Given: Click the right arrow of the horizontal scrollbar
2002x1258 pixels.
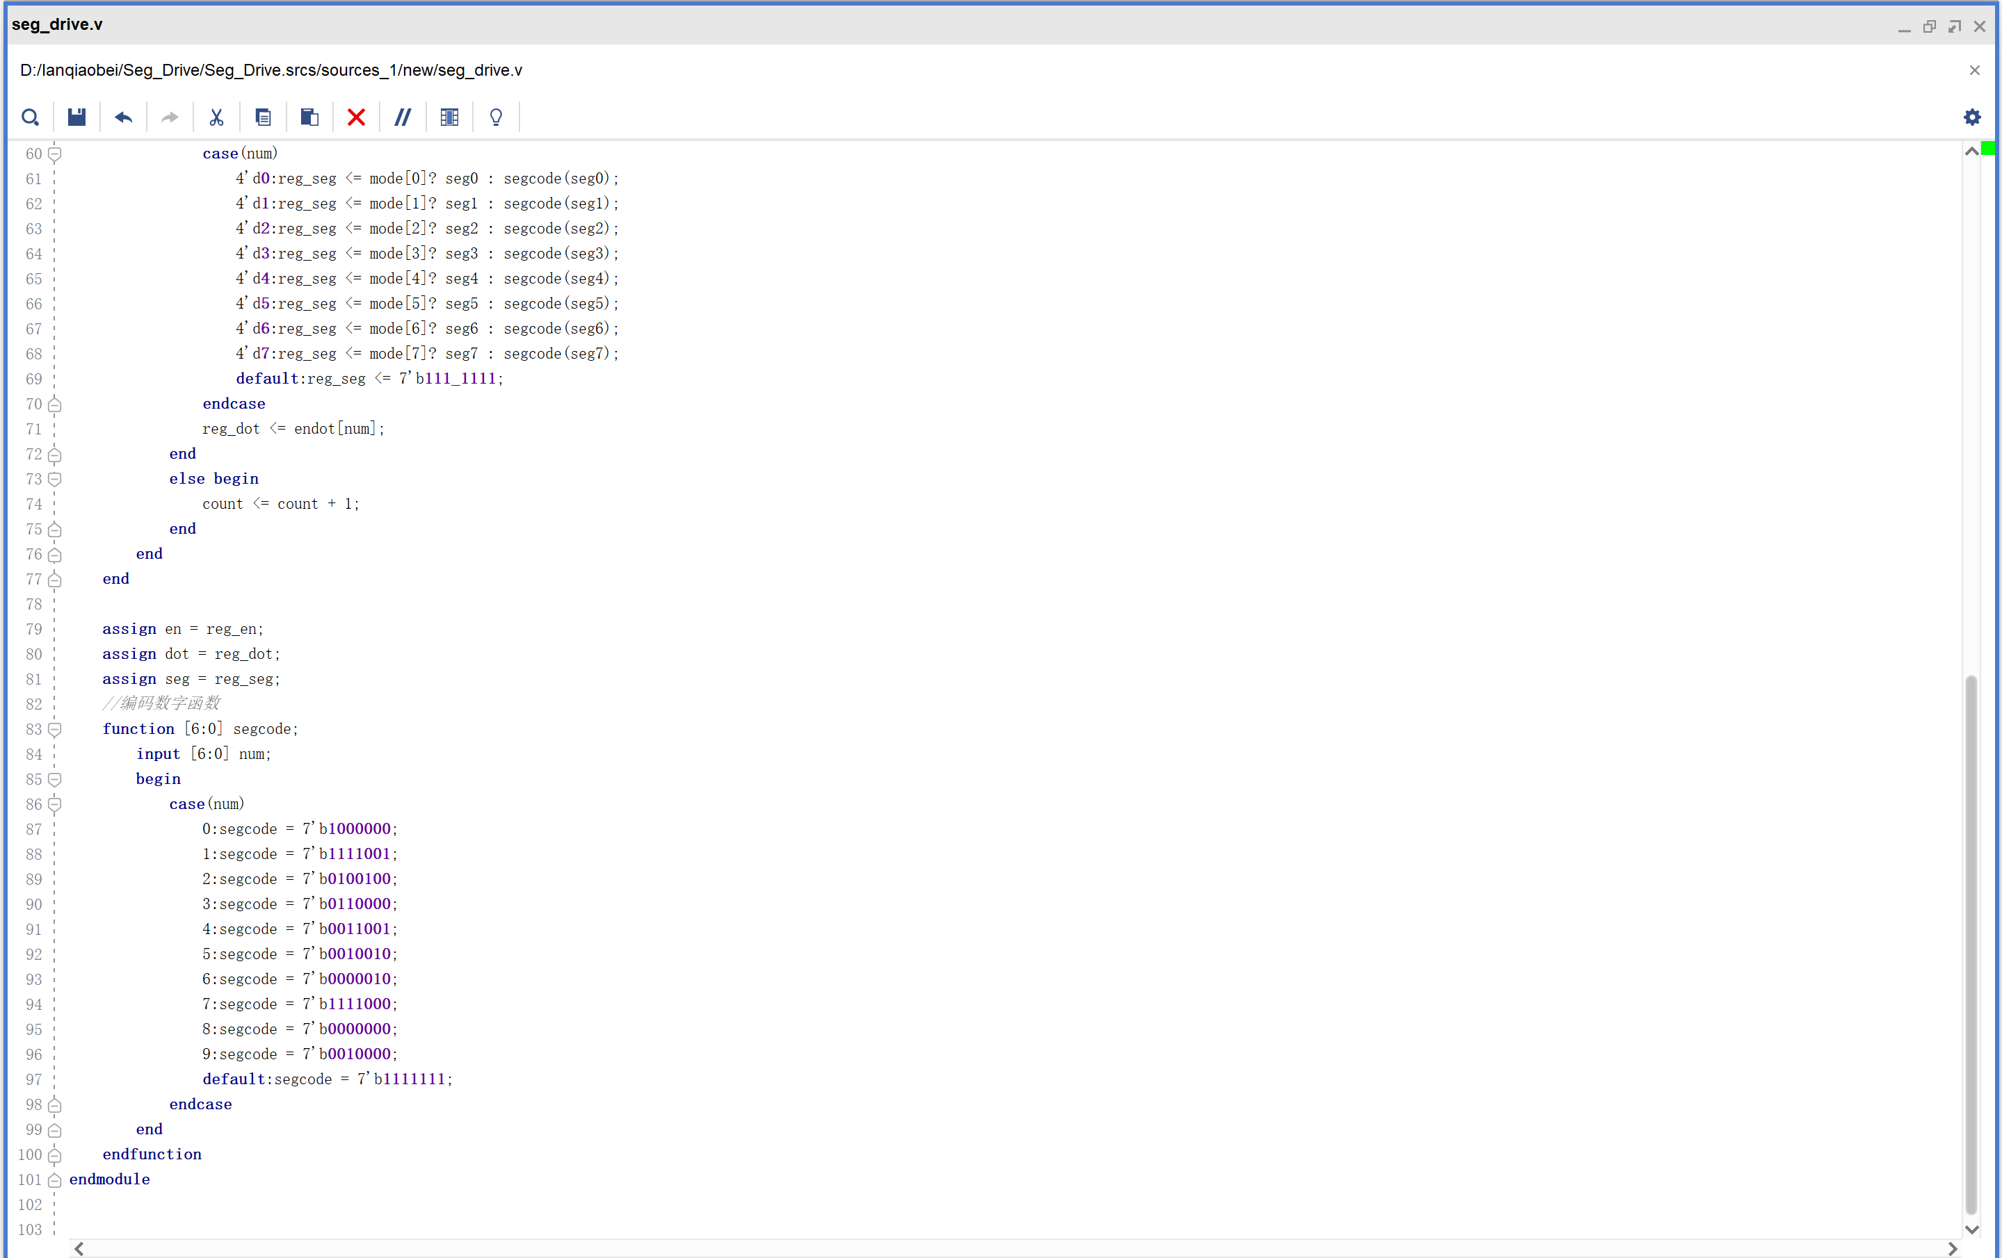Looking at the screenshot, I should point(1952,1248).
